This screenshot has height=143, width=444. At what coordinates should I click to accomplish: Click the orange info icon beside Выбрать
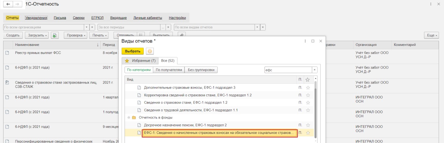point(150,51)
